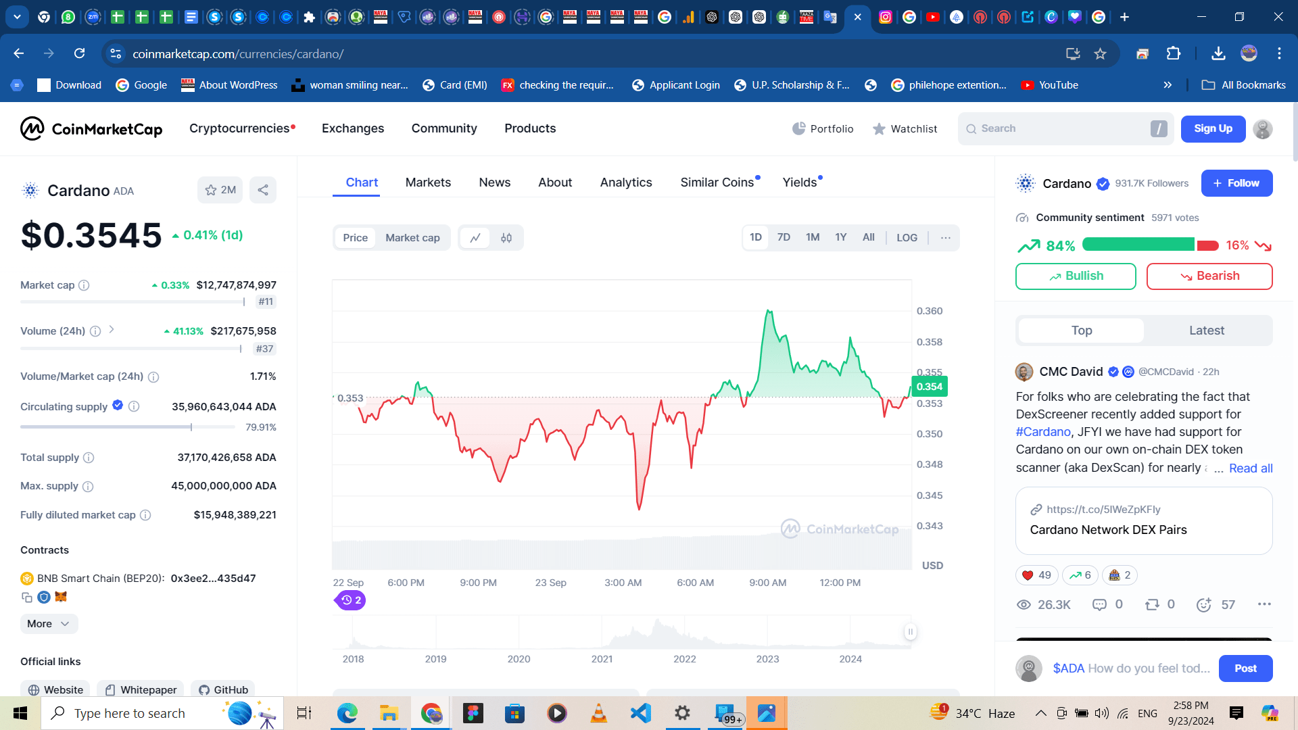This screenshot has height=730, width=1298.
Task: Click the Post button
Action: 1245,668
